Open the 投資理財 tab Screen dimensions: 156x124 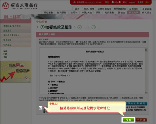(134, 9)
